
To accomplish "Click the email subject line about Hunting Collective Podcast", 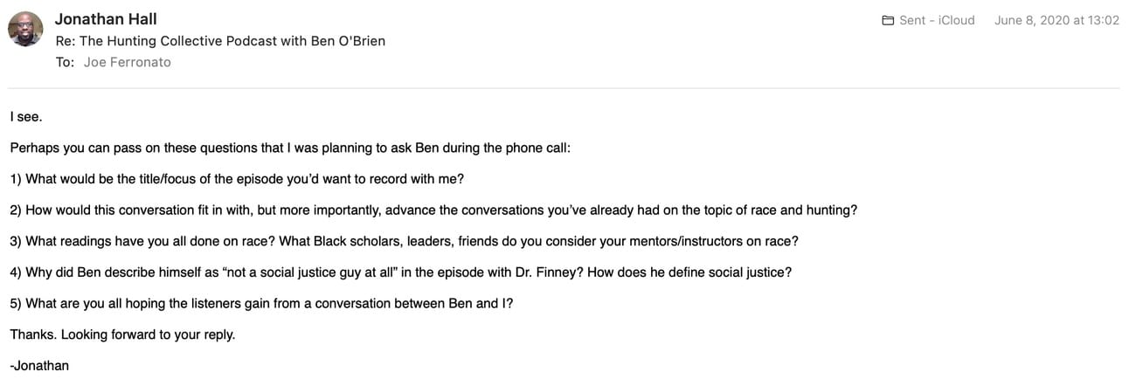I will pyautogui.click(x=220, y=40).
